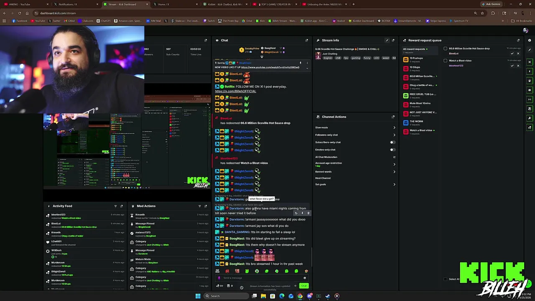Check the Watch a Bleet video request checkbox
Viewport: 535px width, 301px height.
pyautogui.click(x=446, y=61)
